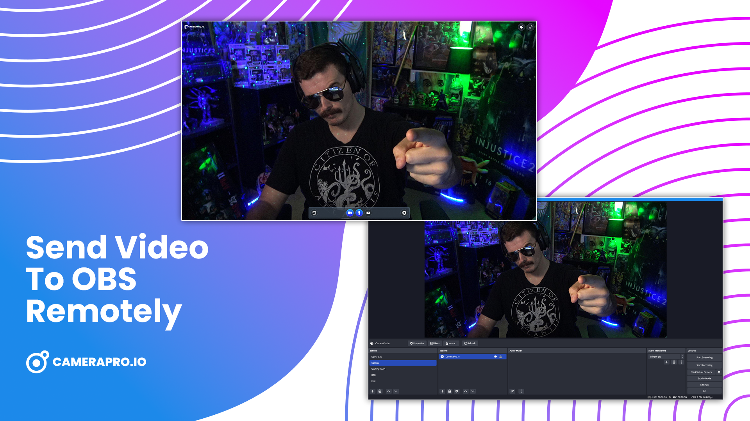Open CameraPro settings gear in the video toolbar
The width and height of the screenshot is (750, 421).
pyautogui.click(x=404, y=213)
